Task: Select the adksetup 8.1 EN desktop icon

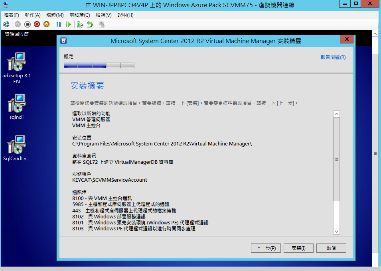Action: tap(16, 68)
